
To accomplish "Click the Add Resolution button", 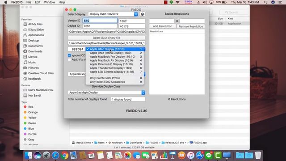I will coord(163,26).
